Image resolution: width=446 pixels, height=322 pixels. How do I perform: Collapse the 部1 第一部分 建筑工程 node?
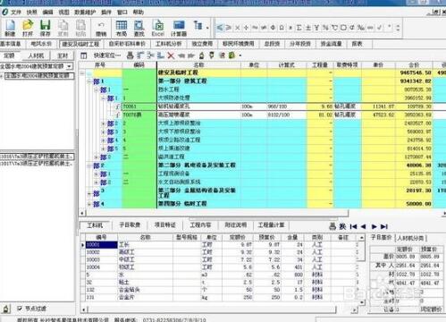89,81
